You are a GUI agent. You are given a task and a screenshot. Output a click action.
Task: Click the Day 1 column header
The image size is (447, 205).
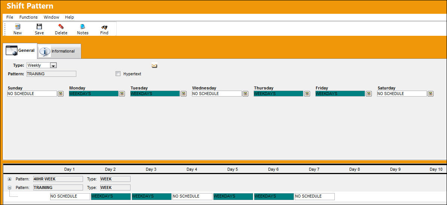point(70,169)
